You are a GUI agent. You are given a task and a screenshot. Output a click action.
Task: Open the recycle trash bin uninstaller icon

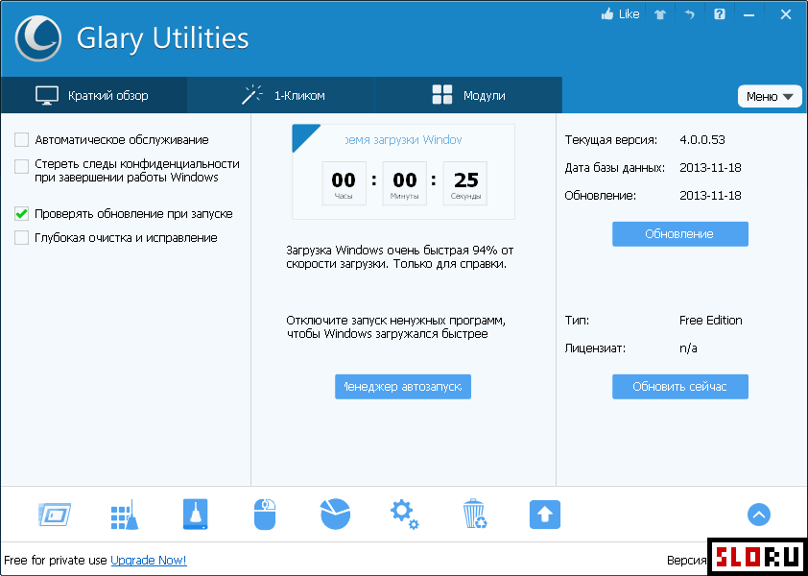(x=475, y=515)
